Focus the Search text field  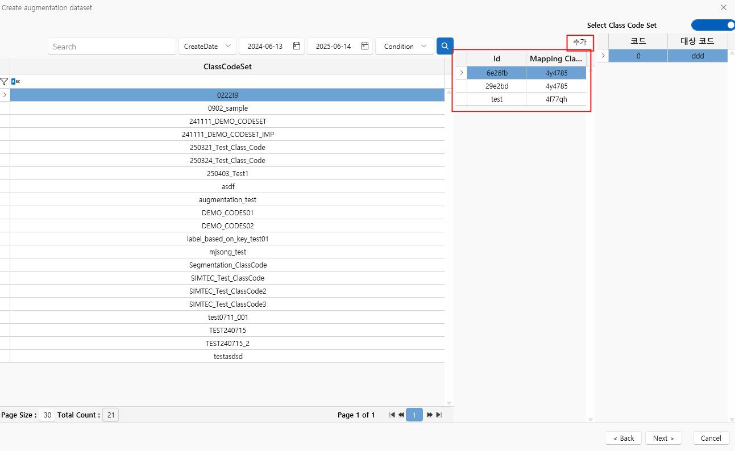[112, 47]
